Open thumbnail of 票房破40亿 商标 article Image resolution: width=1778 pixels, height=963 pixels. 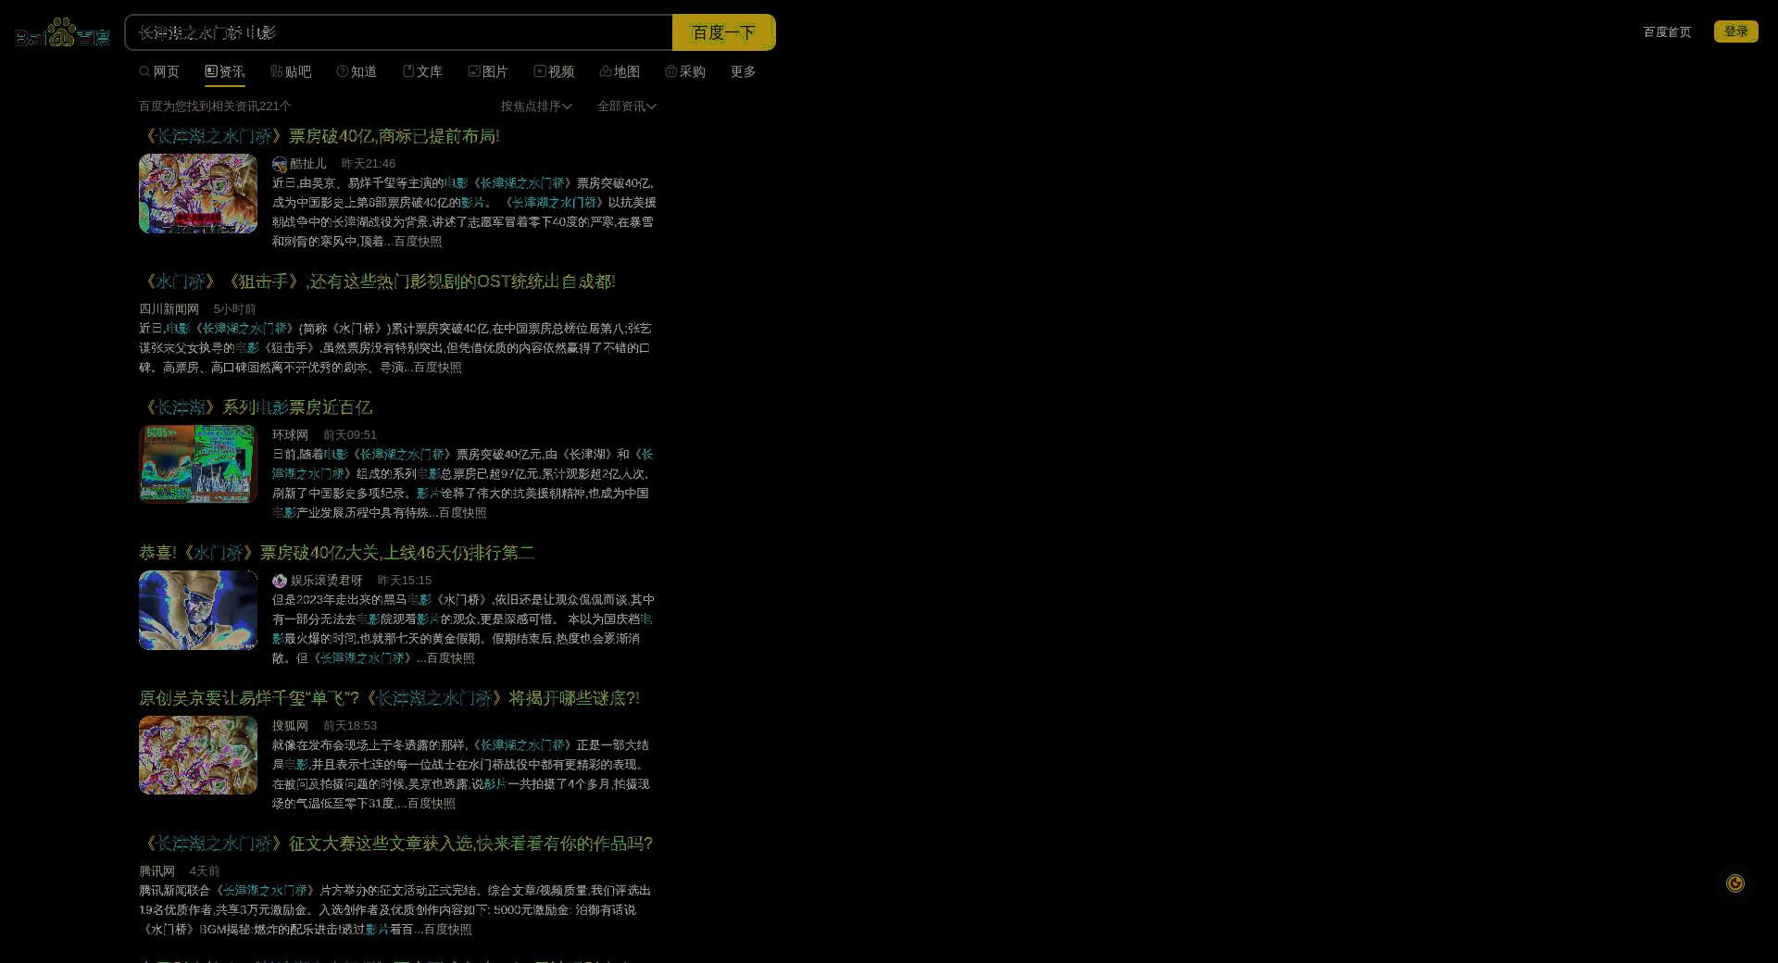(x=198, y=194)
